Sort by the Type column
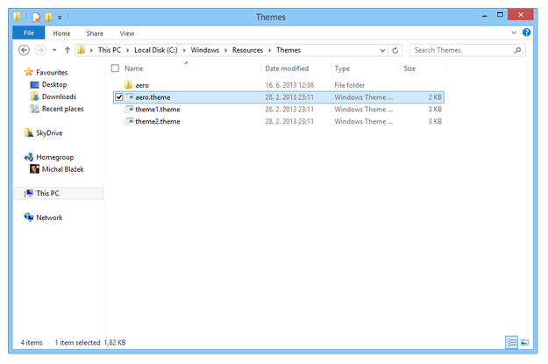The width and height of the screenshot is (548, 364). [342, 68]
